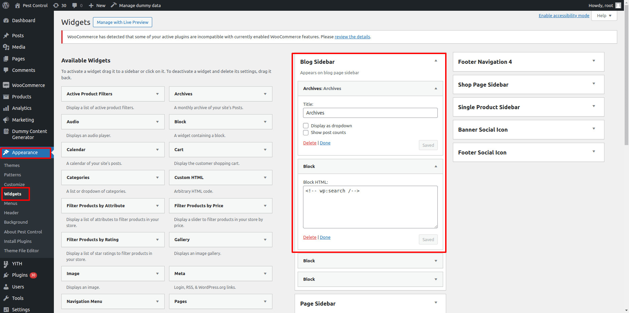The width and height of the screenshot is (629, 313).
Task: Check the Show post counts option
Action: [306, 133]
